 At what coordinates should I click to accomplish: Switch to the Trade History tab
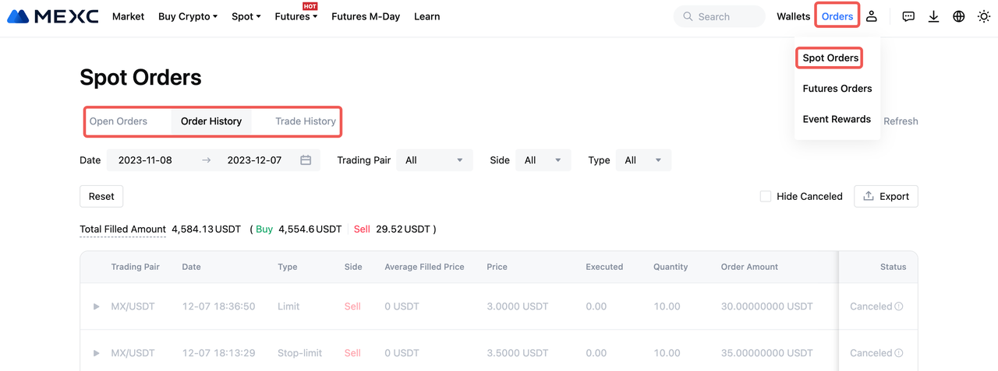click(305, 121)
